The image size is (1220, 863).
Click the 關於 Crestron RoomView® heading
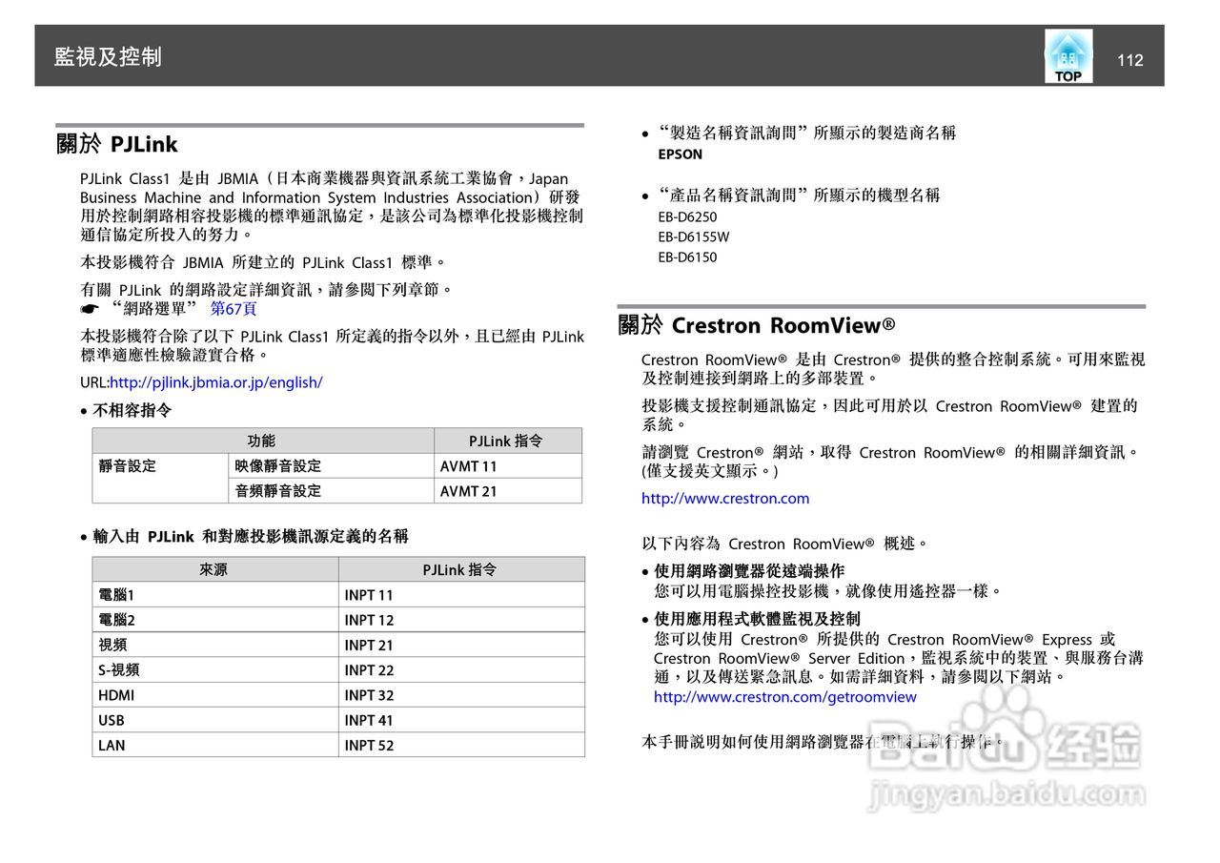(x=757, y=325)
